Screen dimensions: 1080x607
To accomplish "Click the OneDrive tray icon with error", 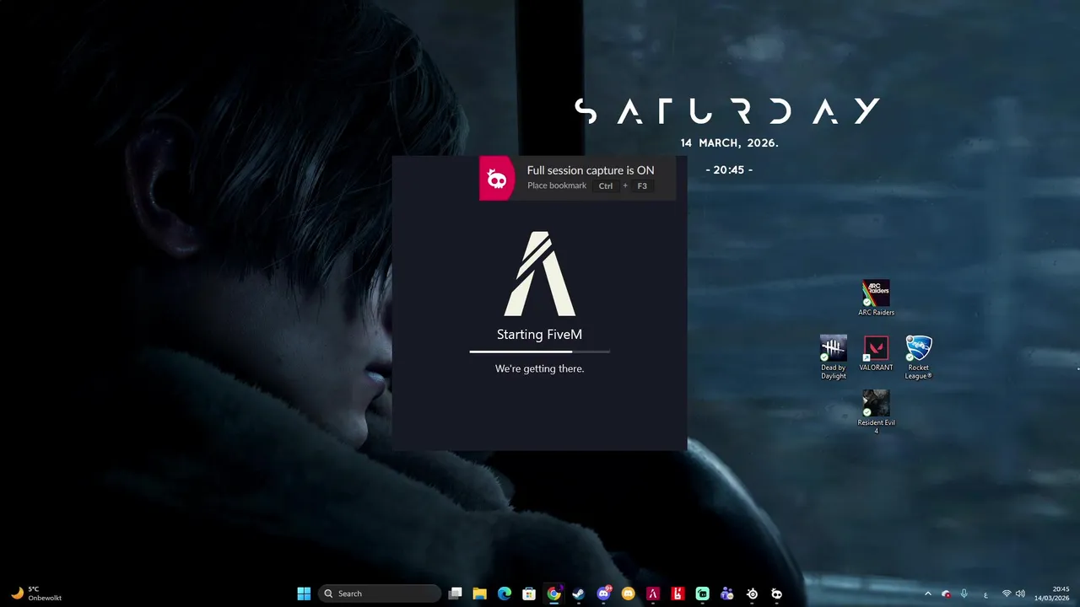I will (946, 594).
